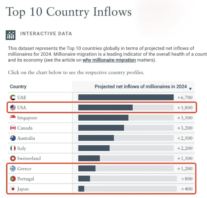Image resolution: width=207 pixels, height=198 pixels.
Task: Click the Australia flag icon
Action: 13,138
